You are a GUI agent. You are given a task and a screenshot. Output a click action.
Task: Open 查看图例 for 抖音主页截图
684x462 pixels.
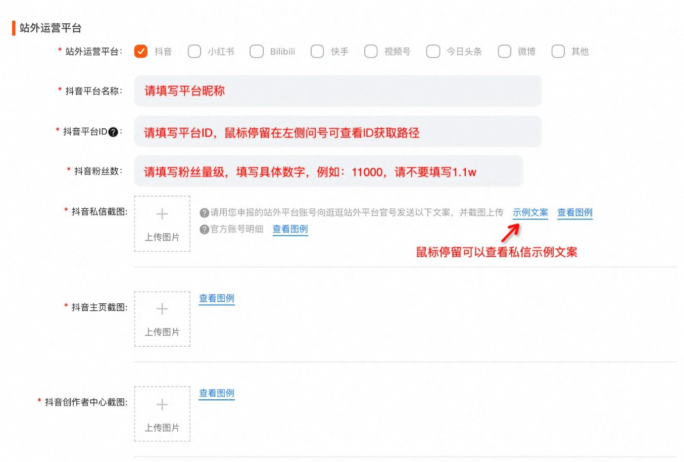216,298
